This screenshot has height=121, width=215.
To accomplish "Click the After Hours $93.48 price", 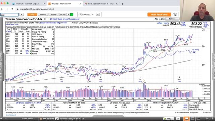I will [x=175, y=24].
